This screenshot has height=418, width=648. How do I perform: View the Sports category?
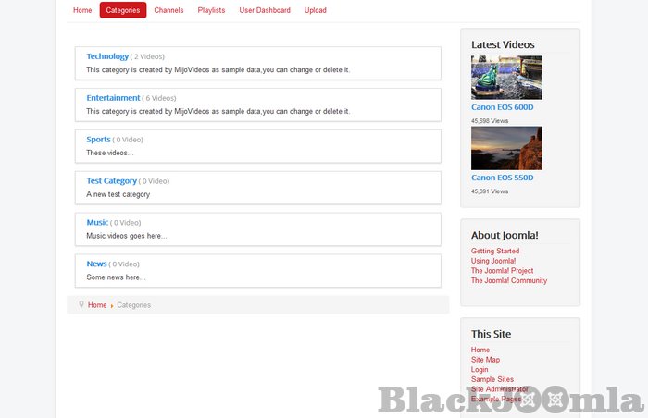pyautogui.click(x=98, y=140)
